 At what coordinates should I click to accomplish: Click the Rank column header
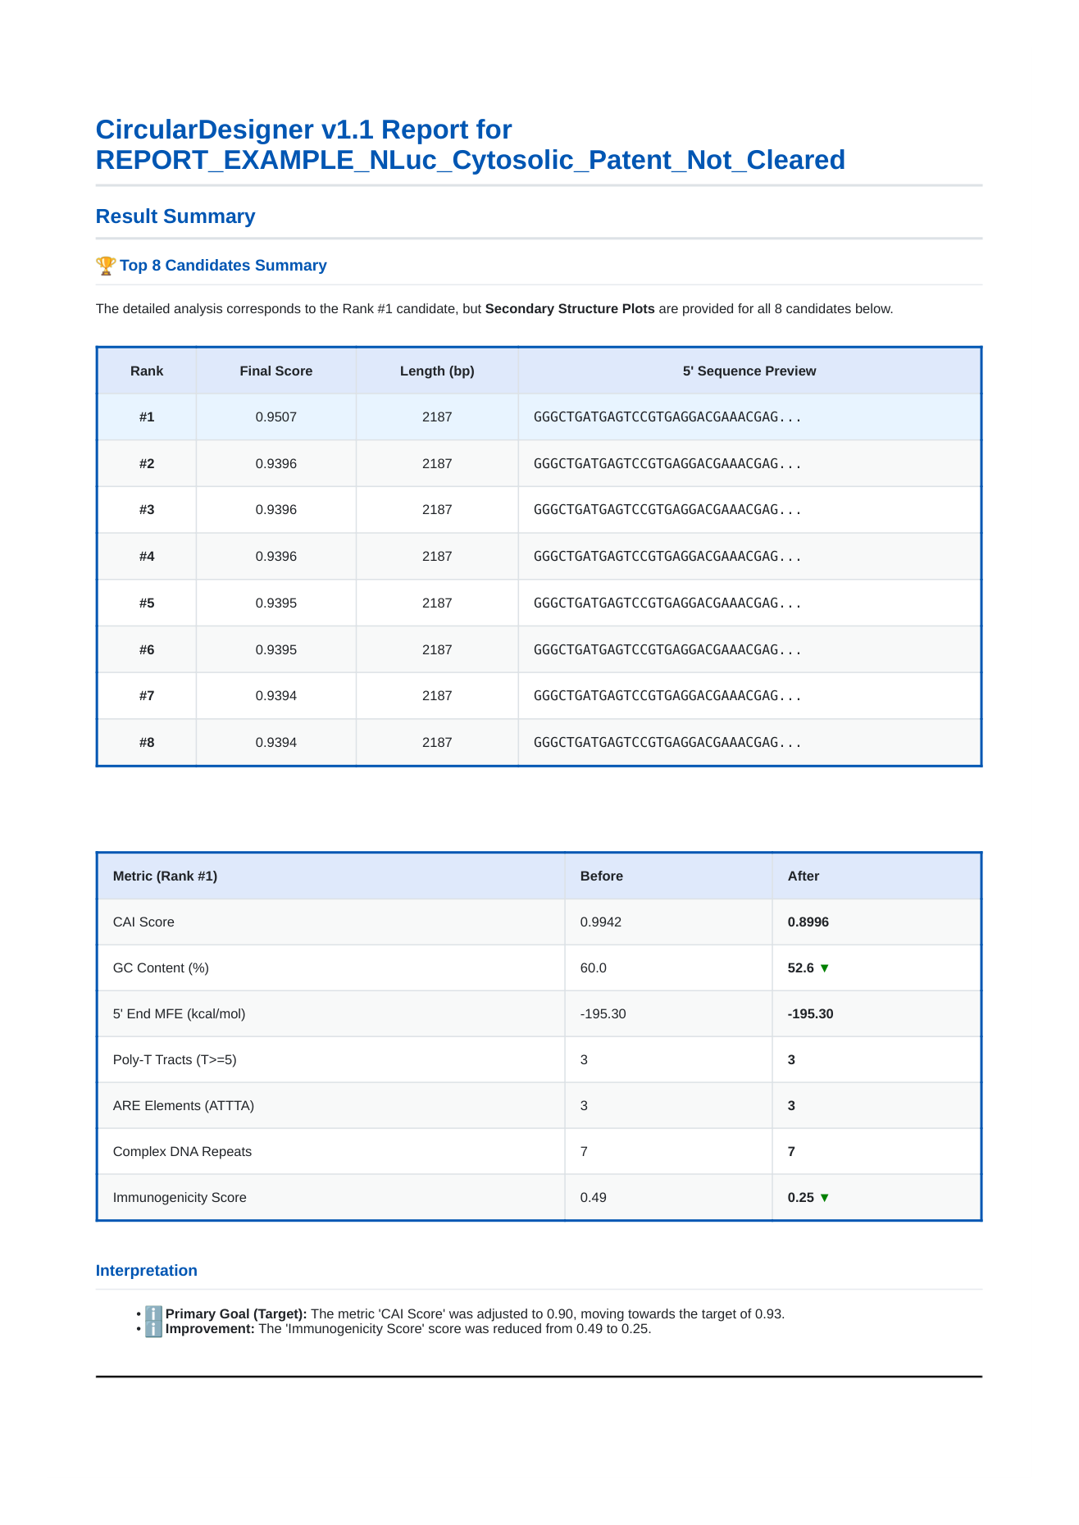pyautogui.click(x=147, y=371)
